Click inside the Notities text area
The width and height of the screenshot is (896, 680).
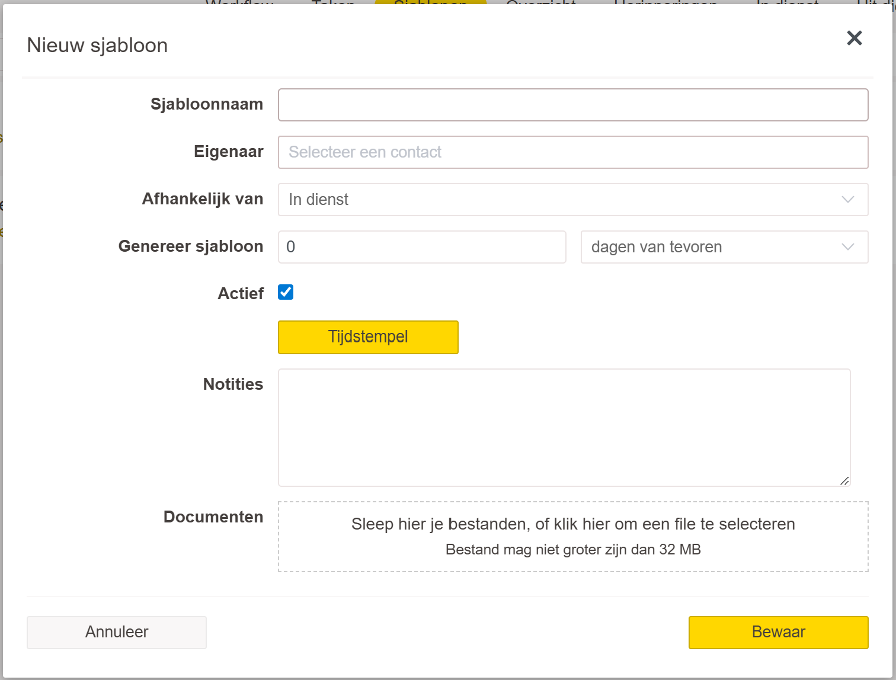(x=564, y=427)
